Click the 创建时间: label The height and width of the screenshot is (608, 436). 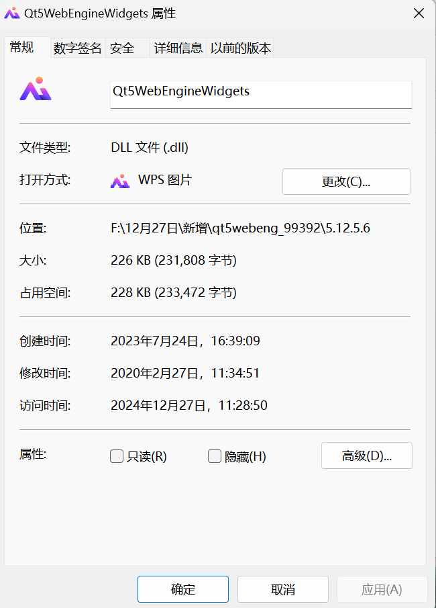(45, 341)
